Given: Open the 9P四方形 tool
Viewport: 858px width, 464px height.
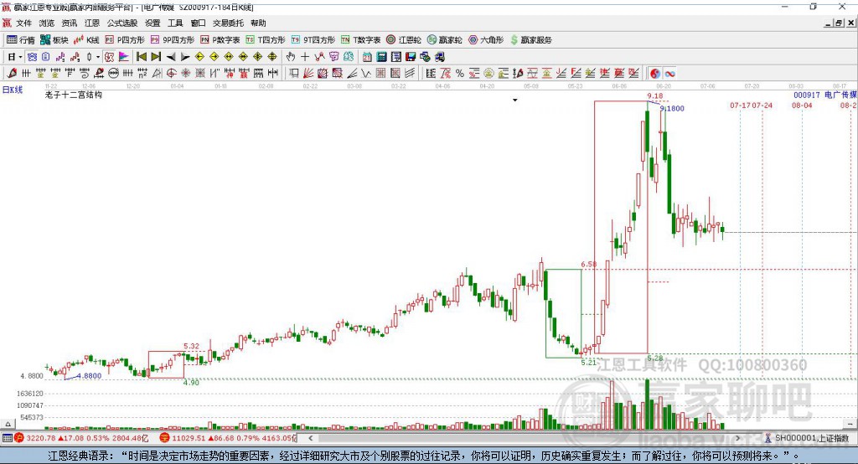Looking at the screenshot, I should (173, 40).
